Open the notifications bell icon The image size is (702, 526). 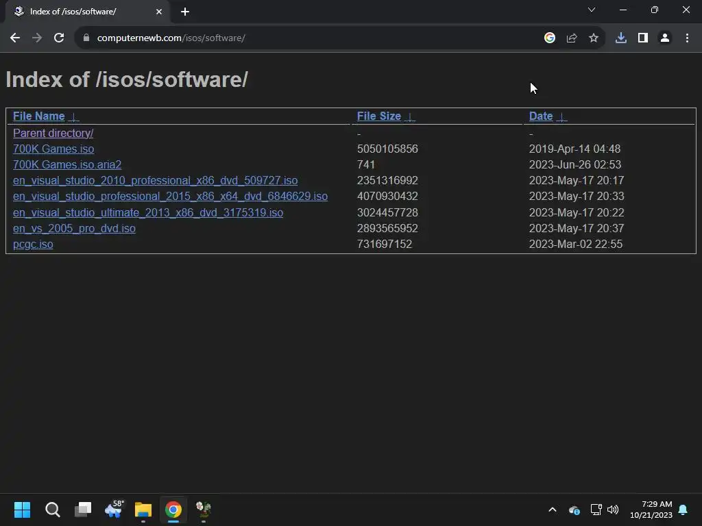(683, 510)
